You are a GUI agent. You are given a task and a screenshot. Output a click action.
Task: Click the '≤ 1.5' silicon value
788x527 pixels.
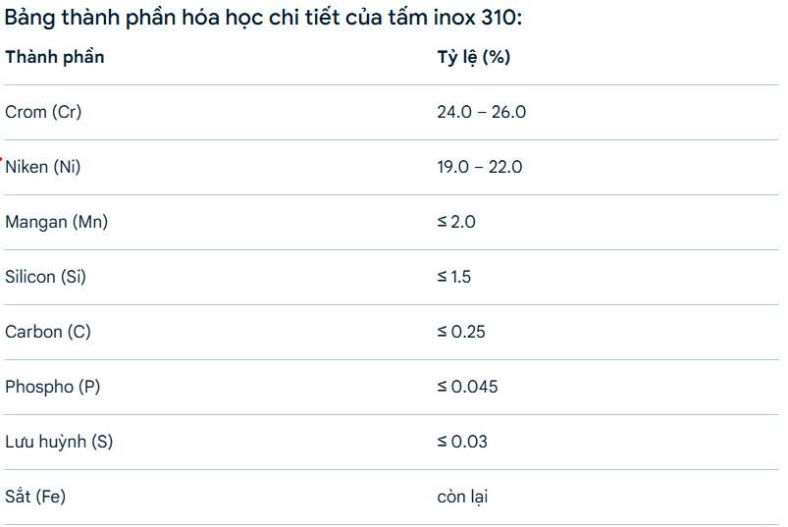pos(453,277)
